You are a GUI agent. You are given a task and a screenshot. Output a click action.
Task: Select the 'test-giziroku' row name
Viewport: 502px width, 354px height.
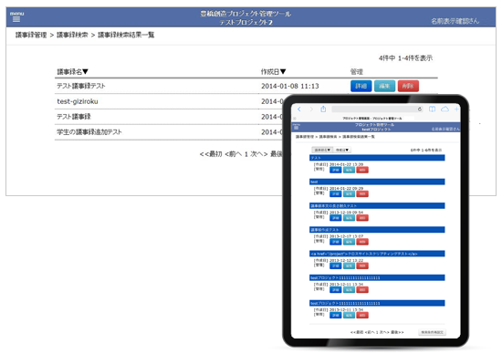78,101
